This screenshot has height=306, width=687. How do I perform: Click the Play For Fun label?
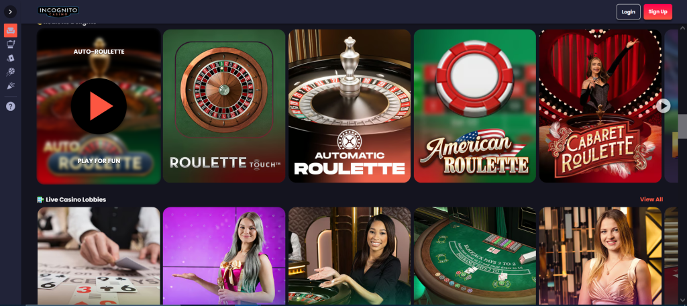coord(99,161)
